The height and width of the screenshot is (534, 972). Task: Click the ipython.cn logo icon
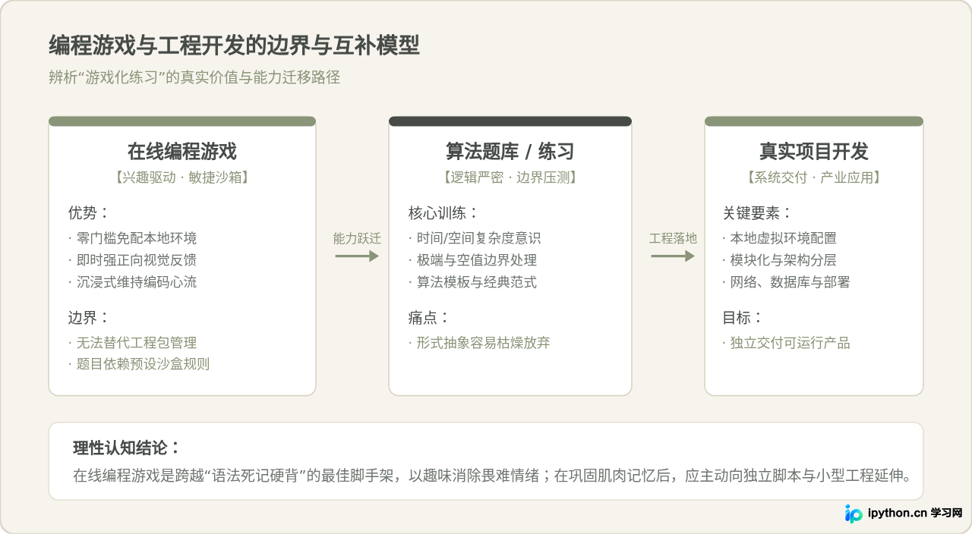854,514
